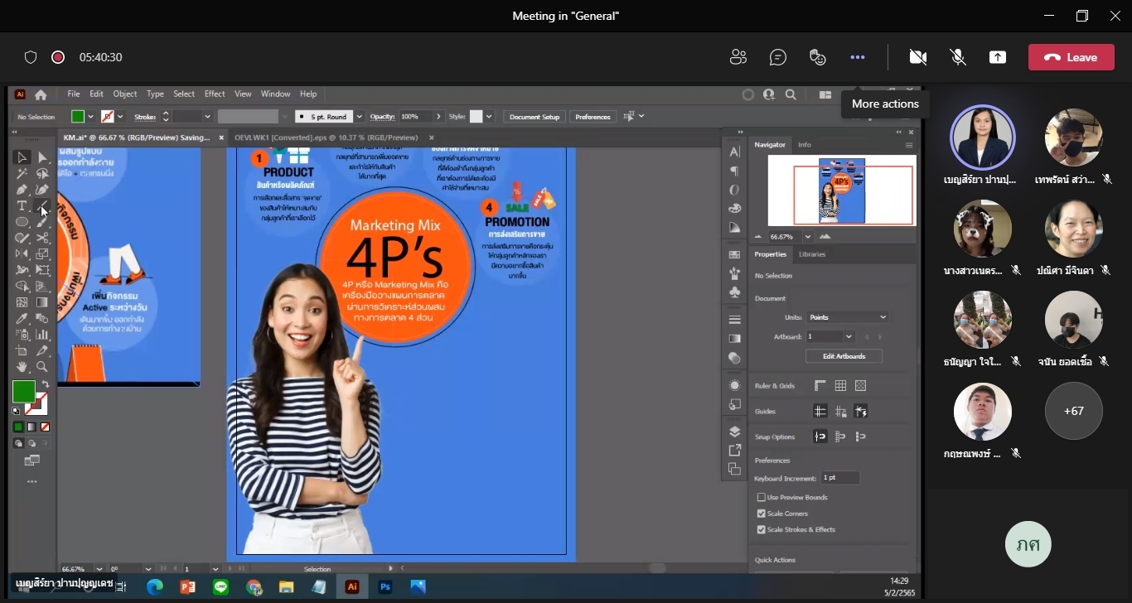Open the Illustrator Home screen
1132x603 pixels.
41,94
